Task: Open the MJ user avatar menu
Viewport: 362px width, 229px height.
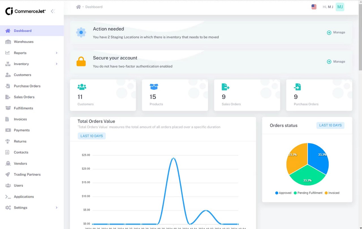Action: tap(340, 7)
